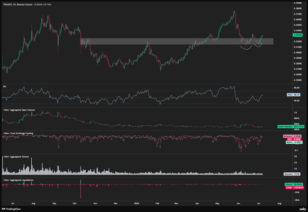Image resolution: width=308 pixels, height=212 pixels.
Task: Click the Velo Cross Exchange Funding pane title
Action: 18,133
